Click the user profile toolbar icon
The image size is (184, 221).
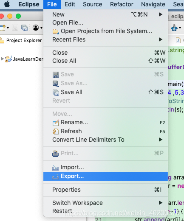36,28
